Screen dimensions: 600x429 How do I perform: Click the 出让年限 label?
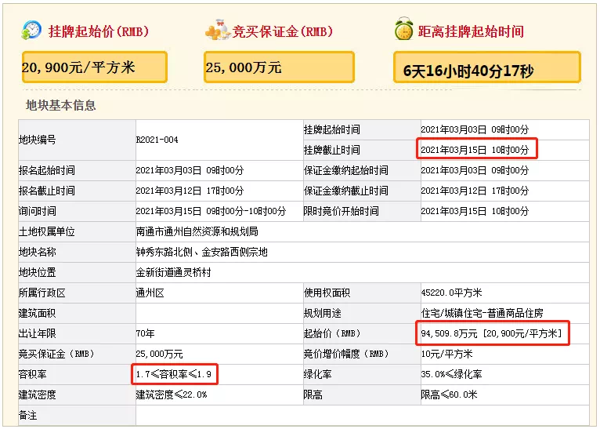tap(37, 333)
